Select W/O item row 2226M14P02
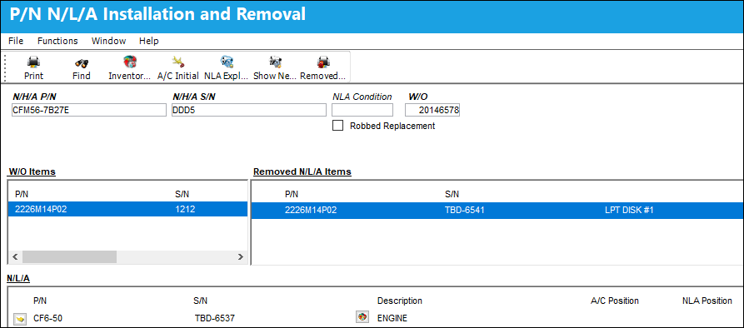Image resolution: width=744 pixels, height=328 pixels. [x=127, y=209]
